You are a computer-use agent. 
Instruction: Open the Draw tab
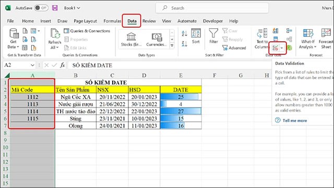(63, 21)
